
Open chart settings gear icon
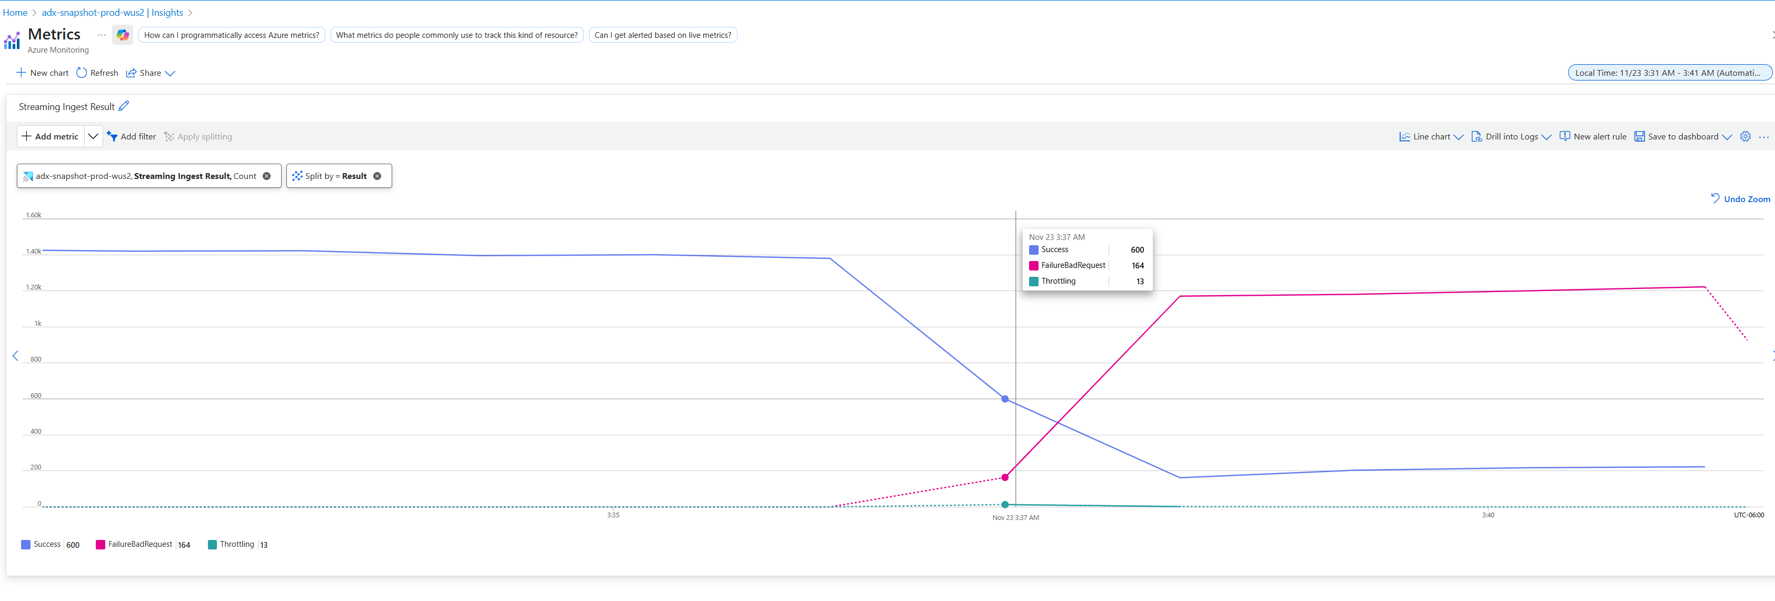click(x=1744, y=136)
